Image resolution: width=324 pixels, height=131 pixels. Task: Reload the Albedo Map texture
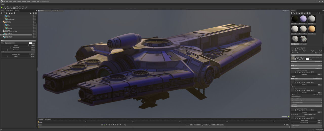pyautogui.click(x=303, y=59)
